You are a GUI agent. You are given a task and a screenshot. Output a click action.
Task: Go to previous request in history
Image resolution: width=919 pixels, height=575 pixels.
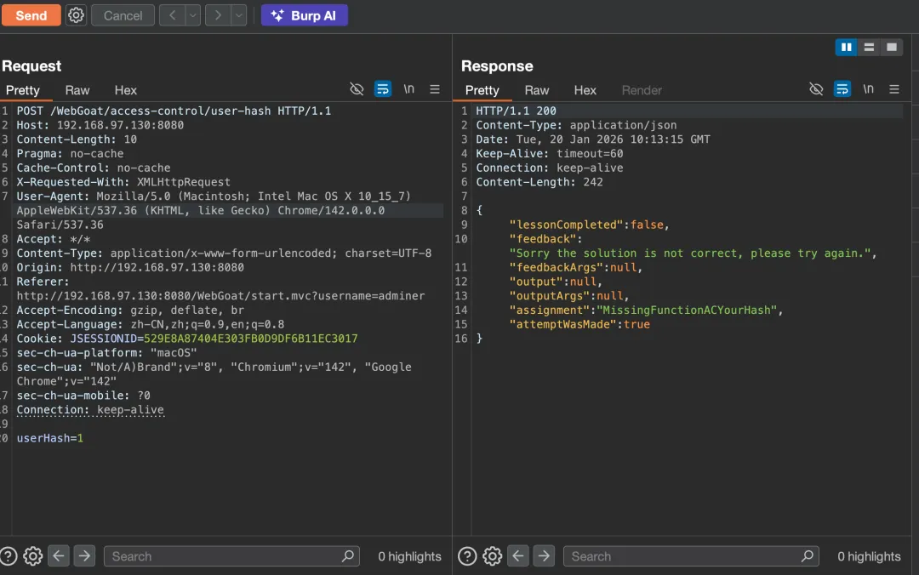(x=172, y=15)
